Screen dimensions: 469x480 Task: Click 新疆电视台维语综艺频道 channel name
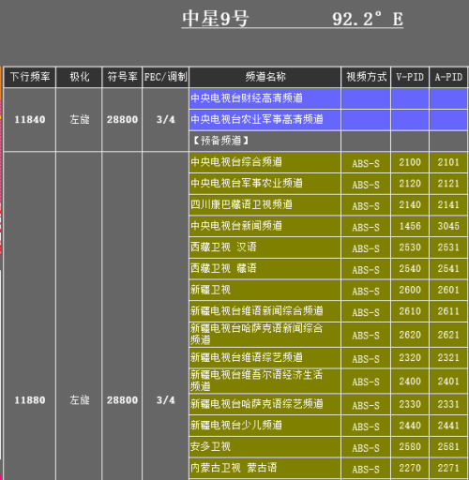(247, 357)
